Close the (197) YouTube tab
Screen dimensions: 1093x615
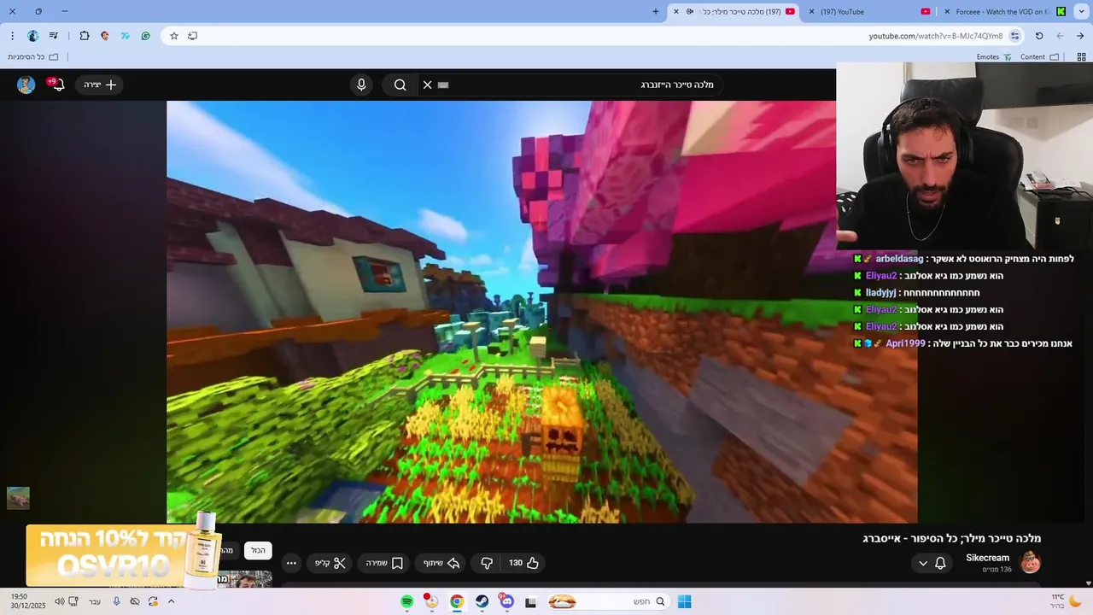tap(810, 12)
